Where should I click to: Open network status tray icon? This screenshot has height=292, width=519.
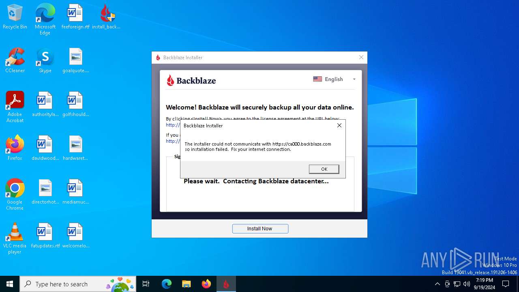point(457,284)
